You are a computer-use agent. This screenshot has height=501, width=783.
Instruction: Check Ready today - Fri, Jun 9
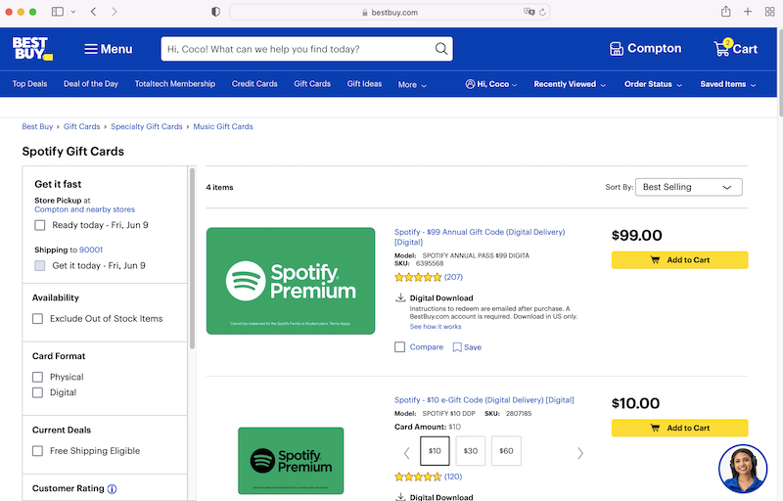[x=40, y=225]
